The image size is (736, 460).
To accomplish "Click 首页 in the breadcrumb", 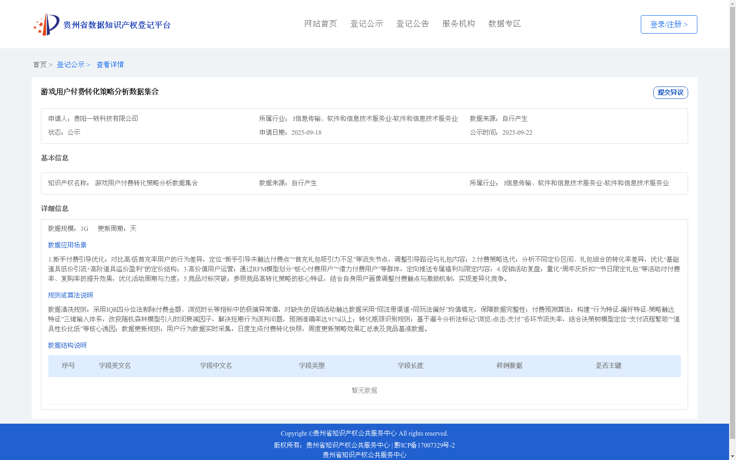I will pyautogui.click(x=40, y=64).
